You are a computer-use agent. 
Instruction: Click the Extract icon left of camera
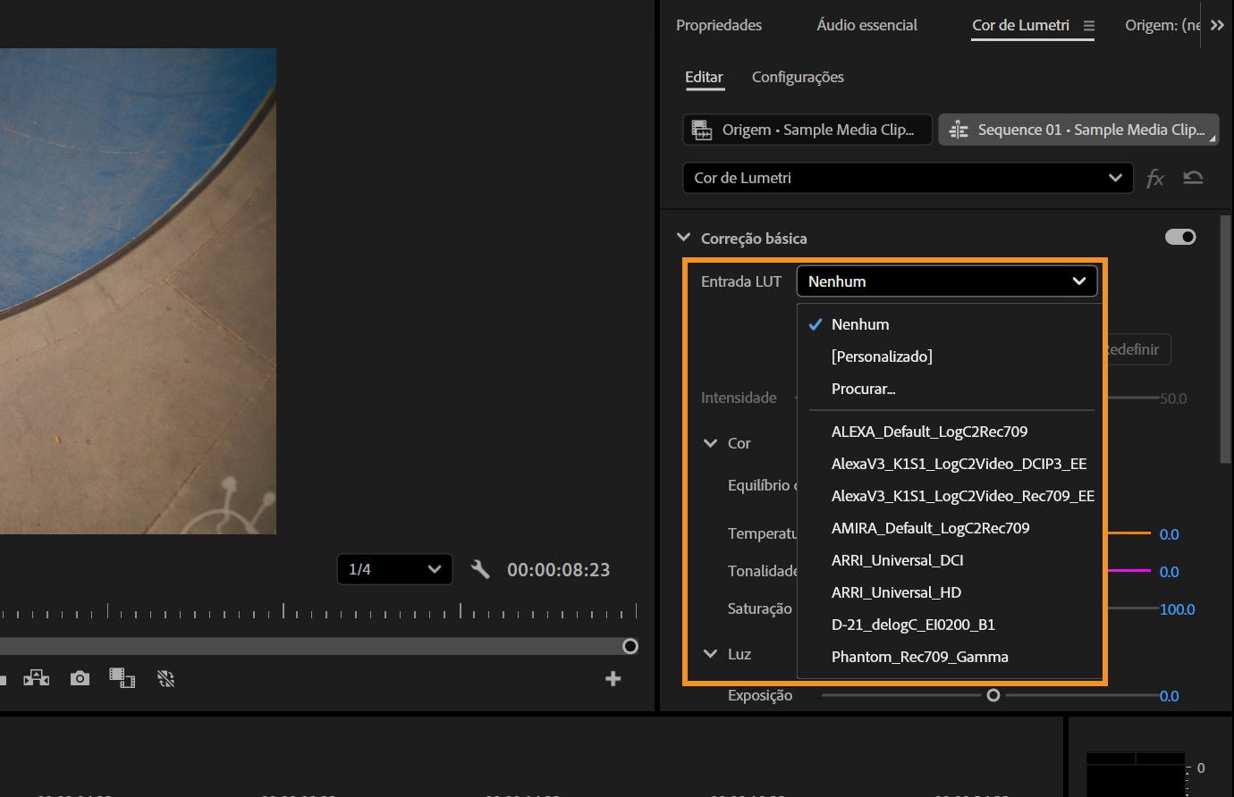pyautogui.click(x=36, y=678)
